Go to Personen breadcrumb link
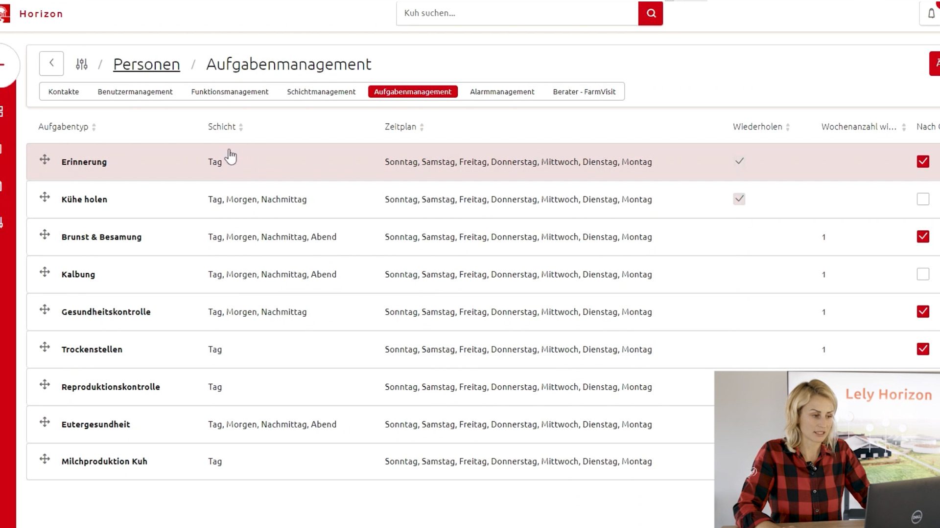940x528 pixels. (x=146, y=64)
